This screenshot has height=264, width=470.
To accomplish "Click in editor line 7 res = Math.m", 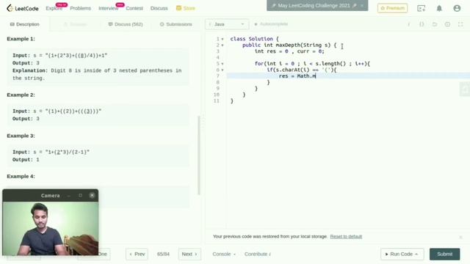I will point(297,76).
